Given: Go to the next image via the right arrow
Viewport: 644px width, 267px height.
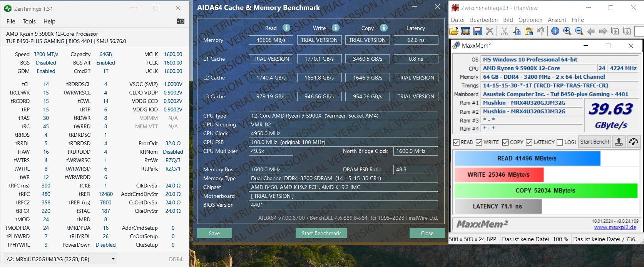Looking at the screenshot, I should [x=603, y=31].
